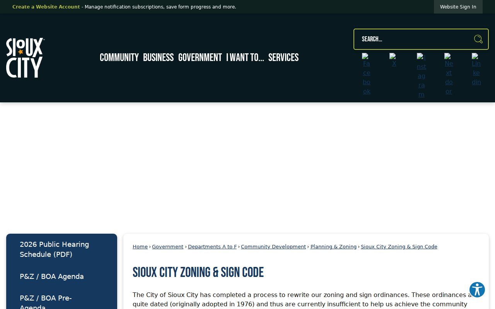This screenshot has width=495, height=309.
Task: Click Create a Website Account link
Action: [46, 7]
